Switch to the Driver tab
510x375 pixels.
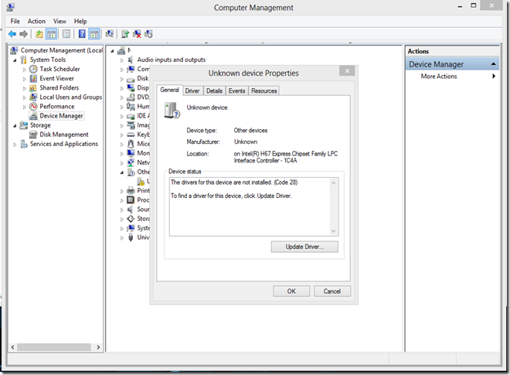pyautogui.click(x=192, y=90)
